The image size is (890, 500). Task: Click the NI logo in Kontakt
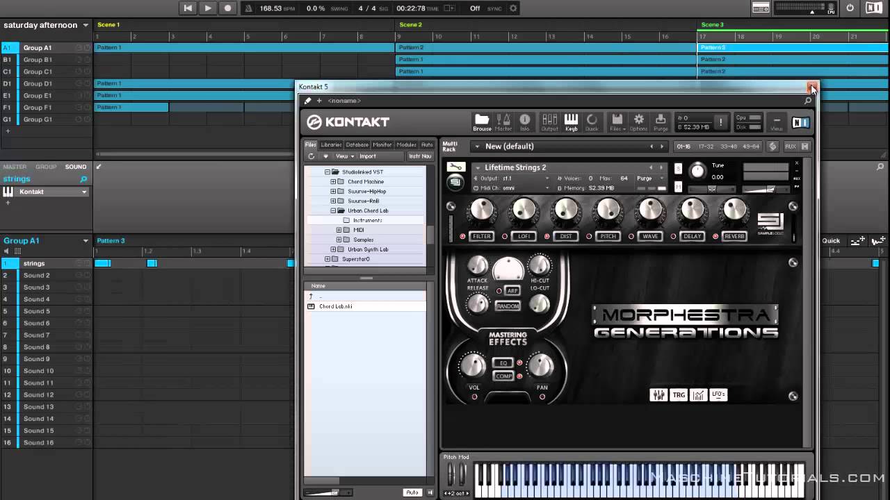[x=800, y=123]
